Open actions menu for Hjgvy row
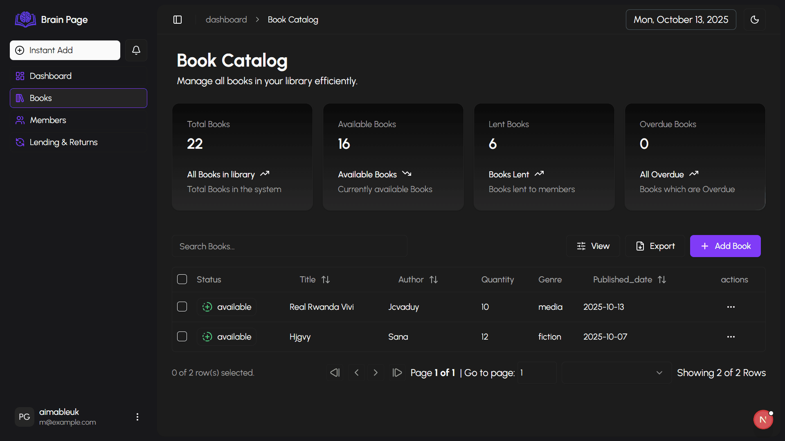 [x=731, y=337]
